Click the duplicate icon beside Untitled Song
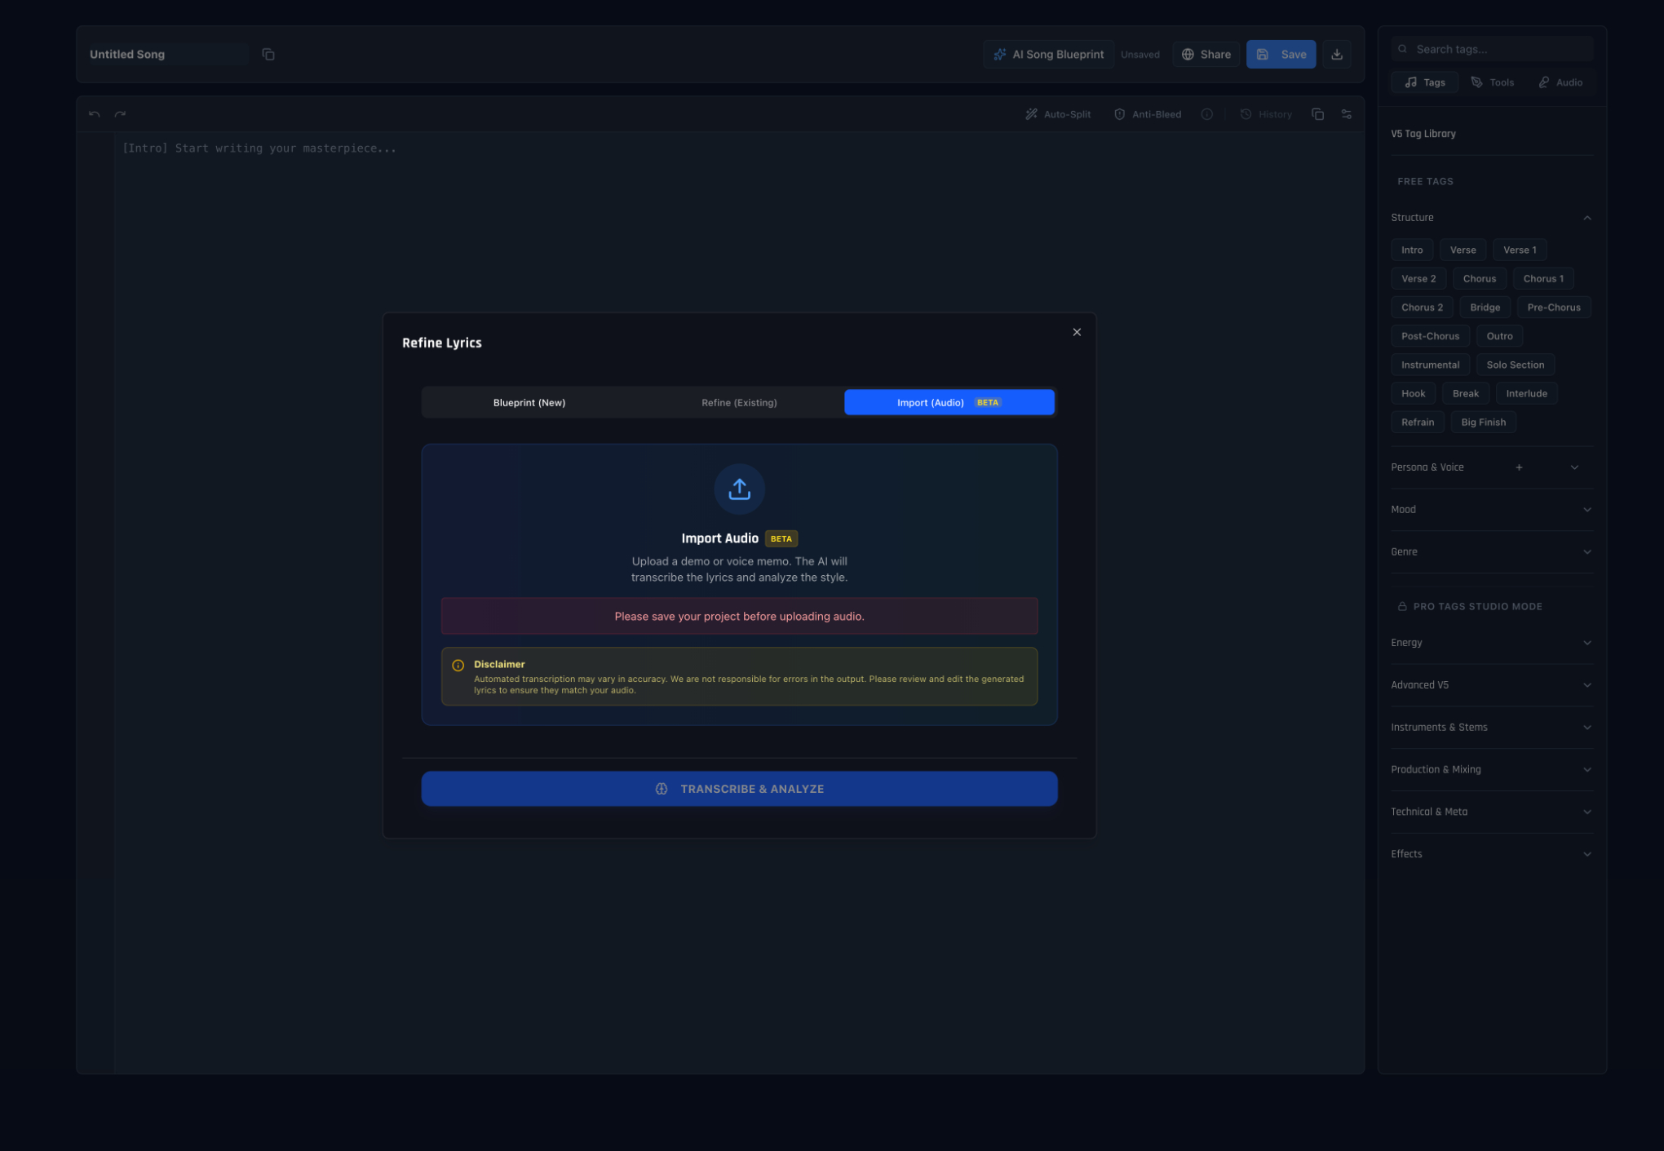Image resolution: width=1664 pixels, height=1151 pixels. point(268,54)
